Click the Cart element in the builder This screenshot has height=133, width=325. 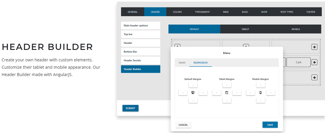(x=298, y=62)
